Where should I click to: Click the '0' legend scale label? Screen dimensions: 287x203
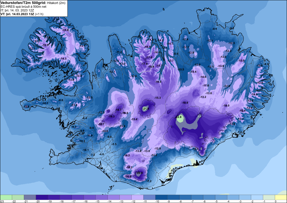point(275,201)
